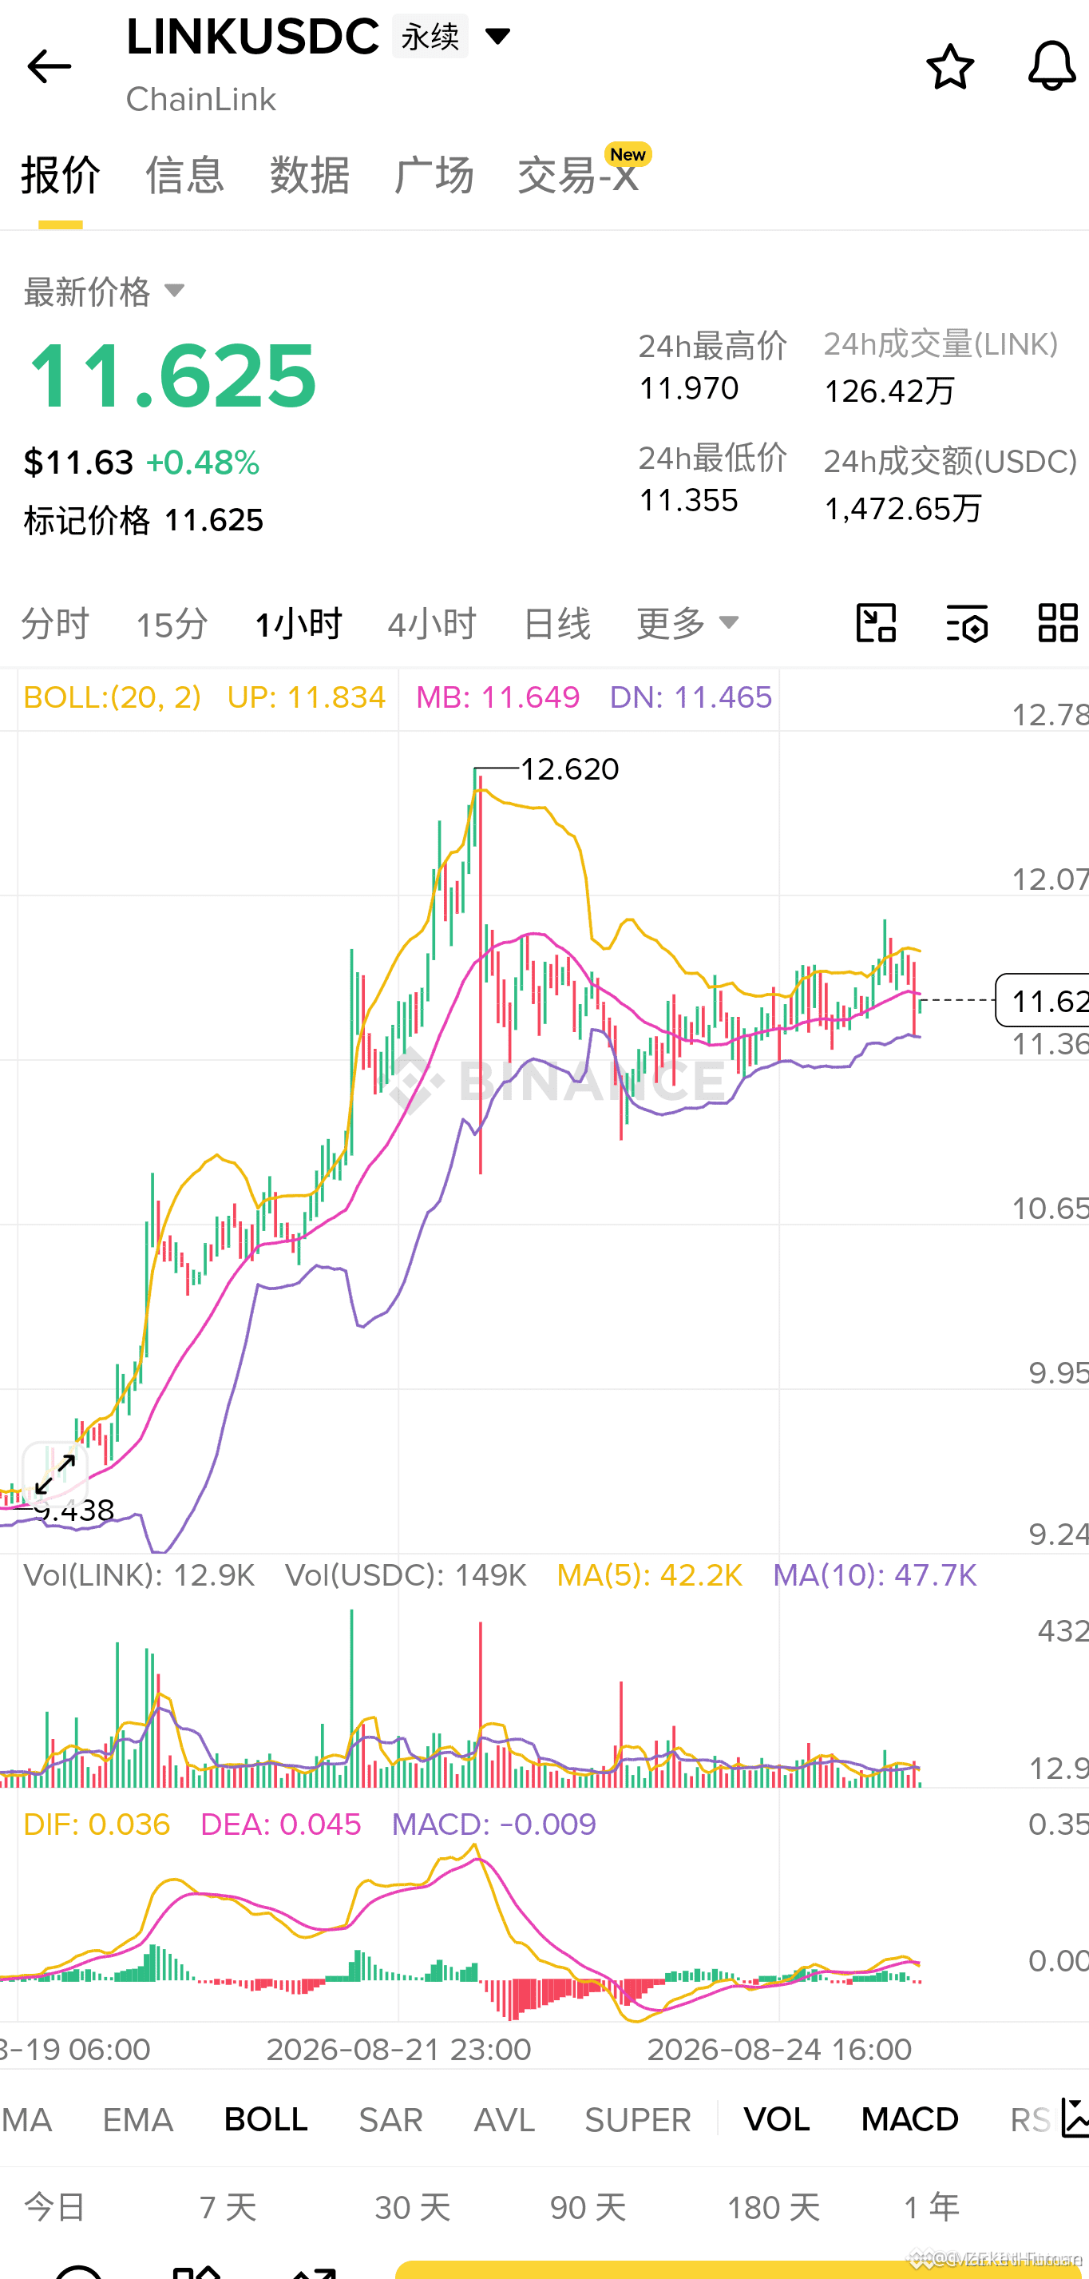The image size is (1089, 2279).
Task: Select the 1小时 timeframe
Action: click(x=298, y=624)
